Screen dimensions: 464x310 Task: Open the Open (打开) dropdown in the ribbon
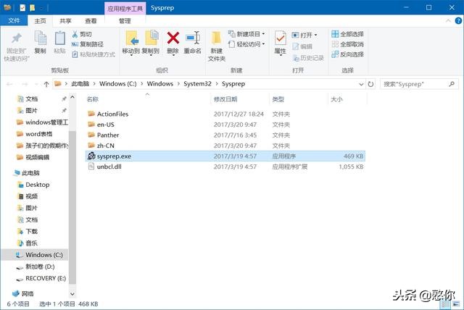coord(304,35)
